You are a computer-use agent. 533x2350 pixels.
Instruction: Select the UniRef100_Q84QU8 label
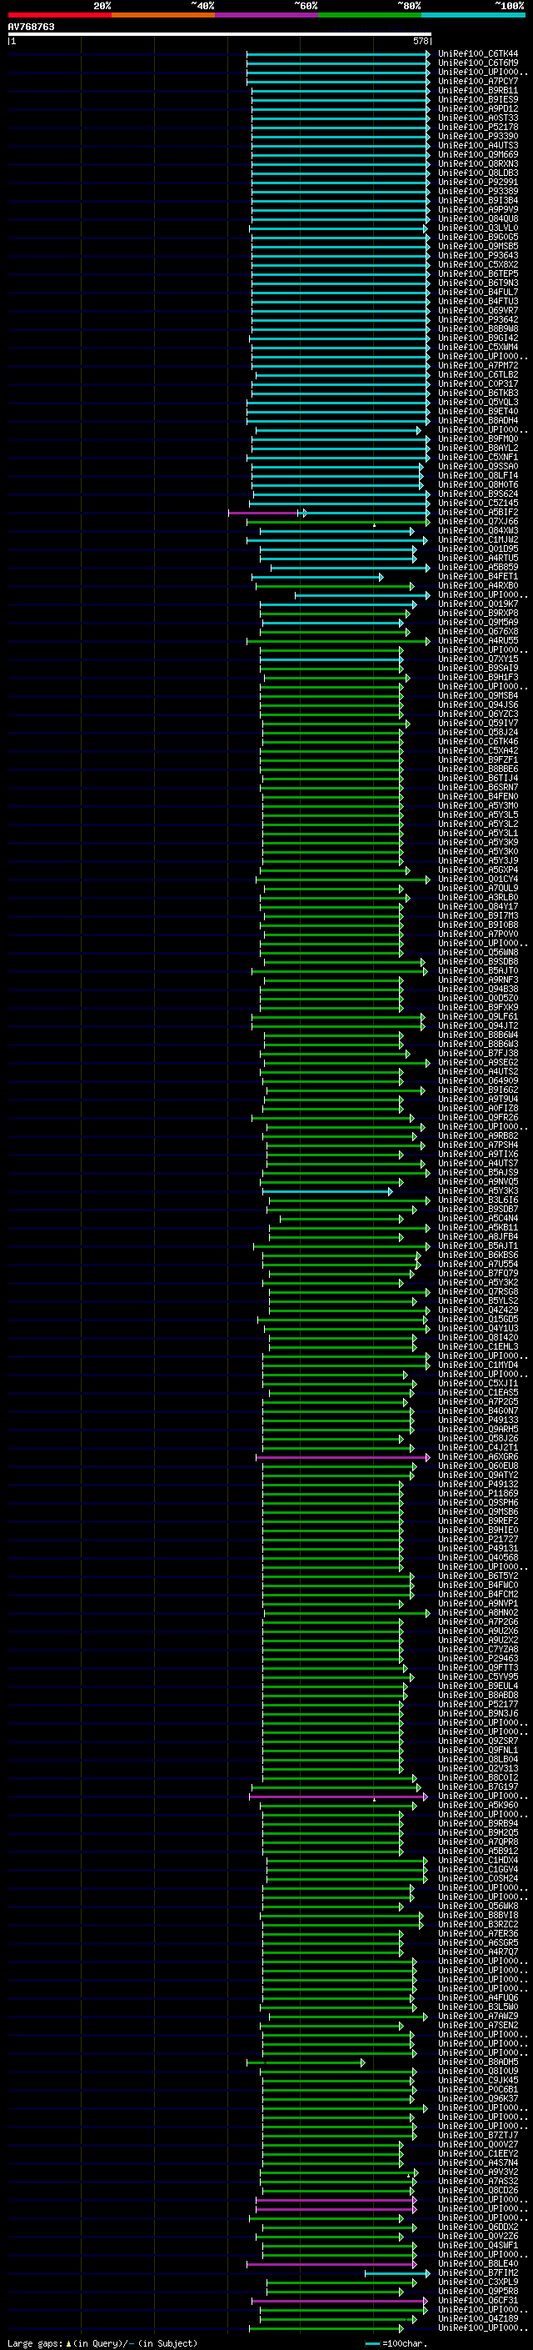tap(478, 219)
